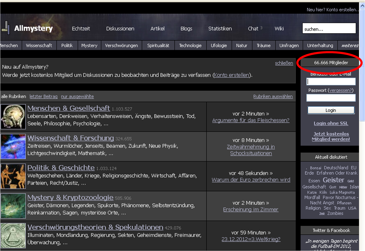Focus the suchen search field
This screenshot has height=251, width=365.
[329, 28]
